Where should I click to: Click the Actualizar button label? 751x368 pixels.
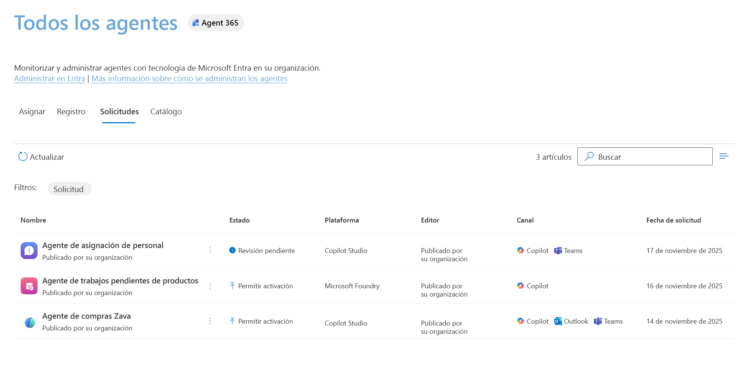(x=47, y=157)
